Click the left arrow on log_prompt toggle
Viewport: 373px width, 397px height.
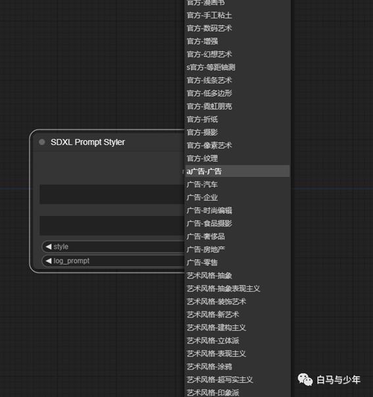(x=49, y=261)
